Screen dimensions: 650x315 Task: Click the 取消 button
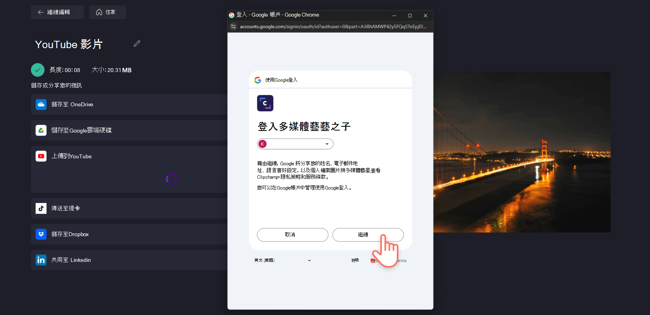[292, 235]
